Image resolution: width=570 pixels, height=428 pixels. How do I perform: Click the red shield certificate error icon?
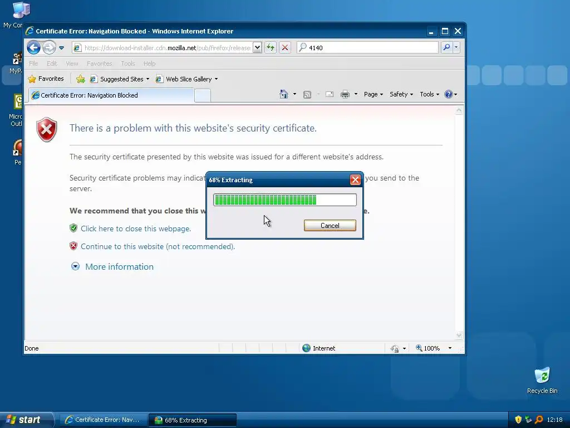pyautogui.click(x=47, y=129)
